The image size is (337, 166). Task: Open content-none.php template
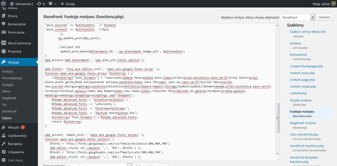point(302,73)
